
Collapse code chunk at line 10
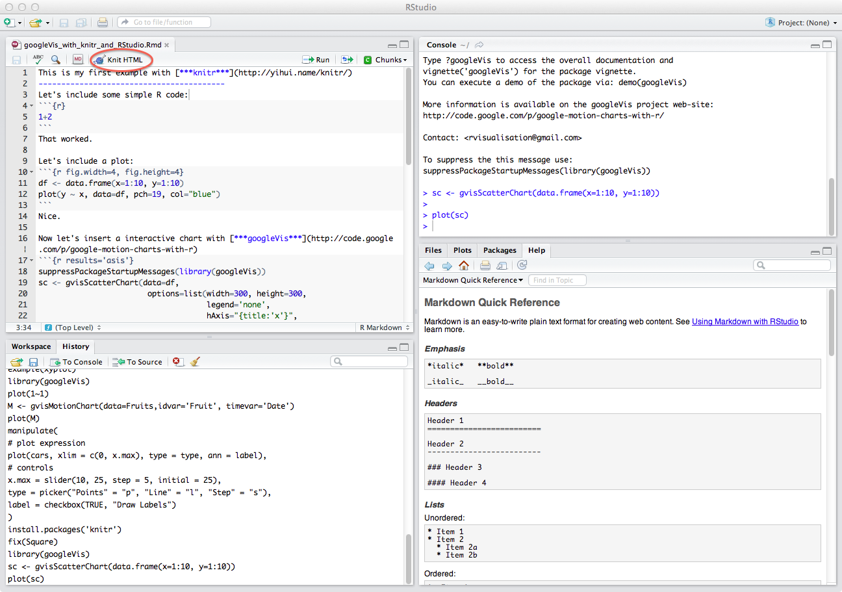32,172
